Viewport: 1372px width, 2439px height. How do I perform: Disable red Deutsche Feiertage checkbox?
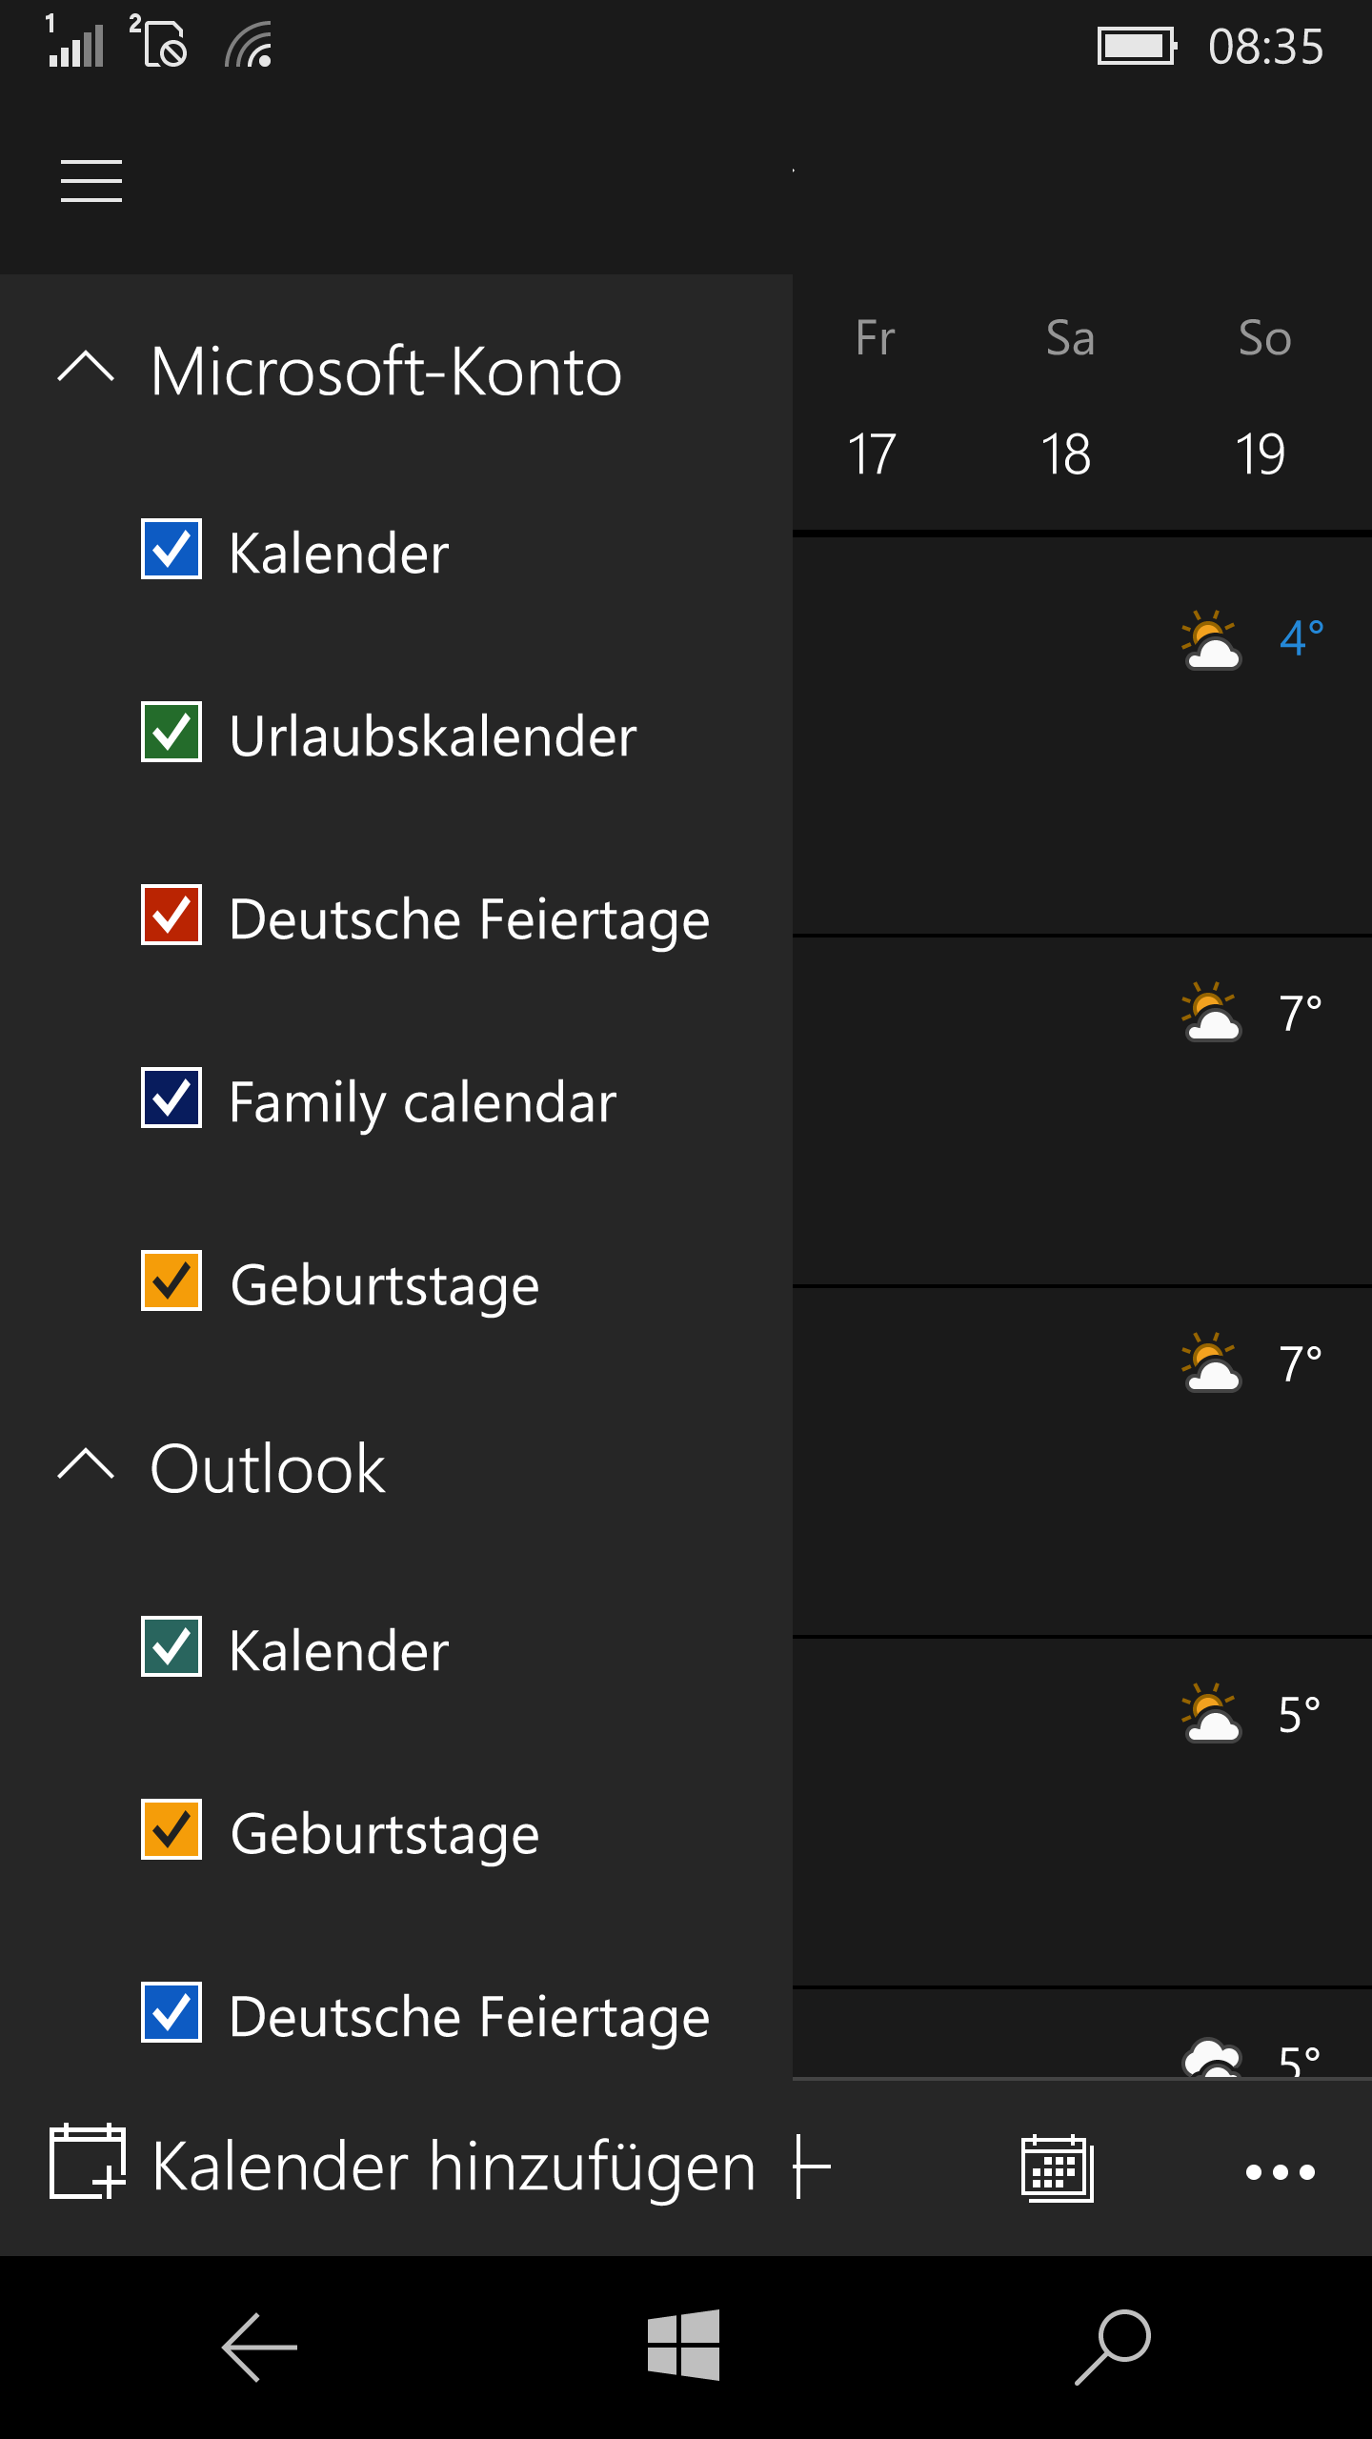[x=171, y=915]
